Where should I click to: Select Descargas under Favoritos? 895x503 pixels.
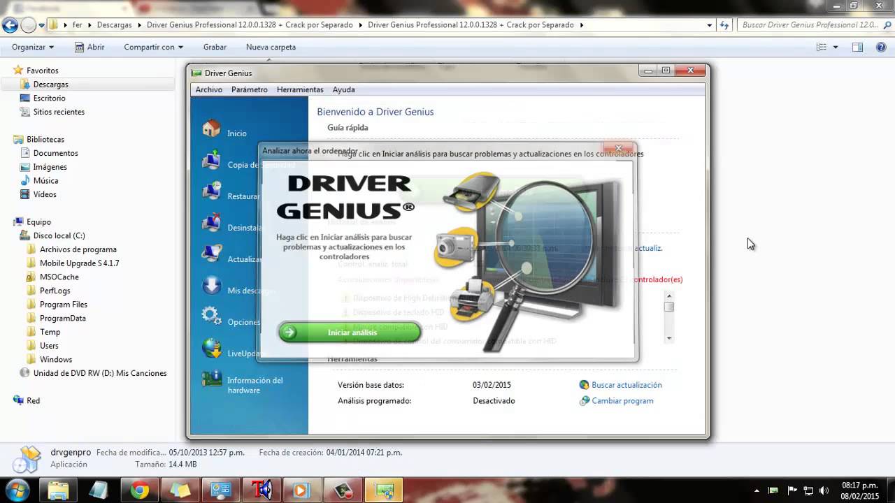pyautogui.click(x=50, y=84)
